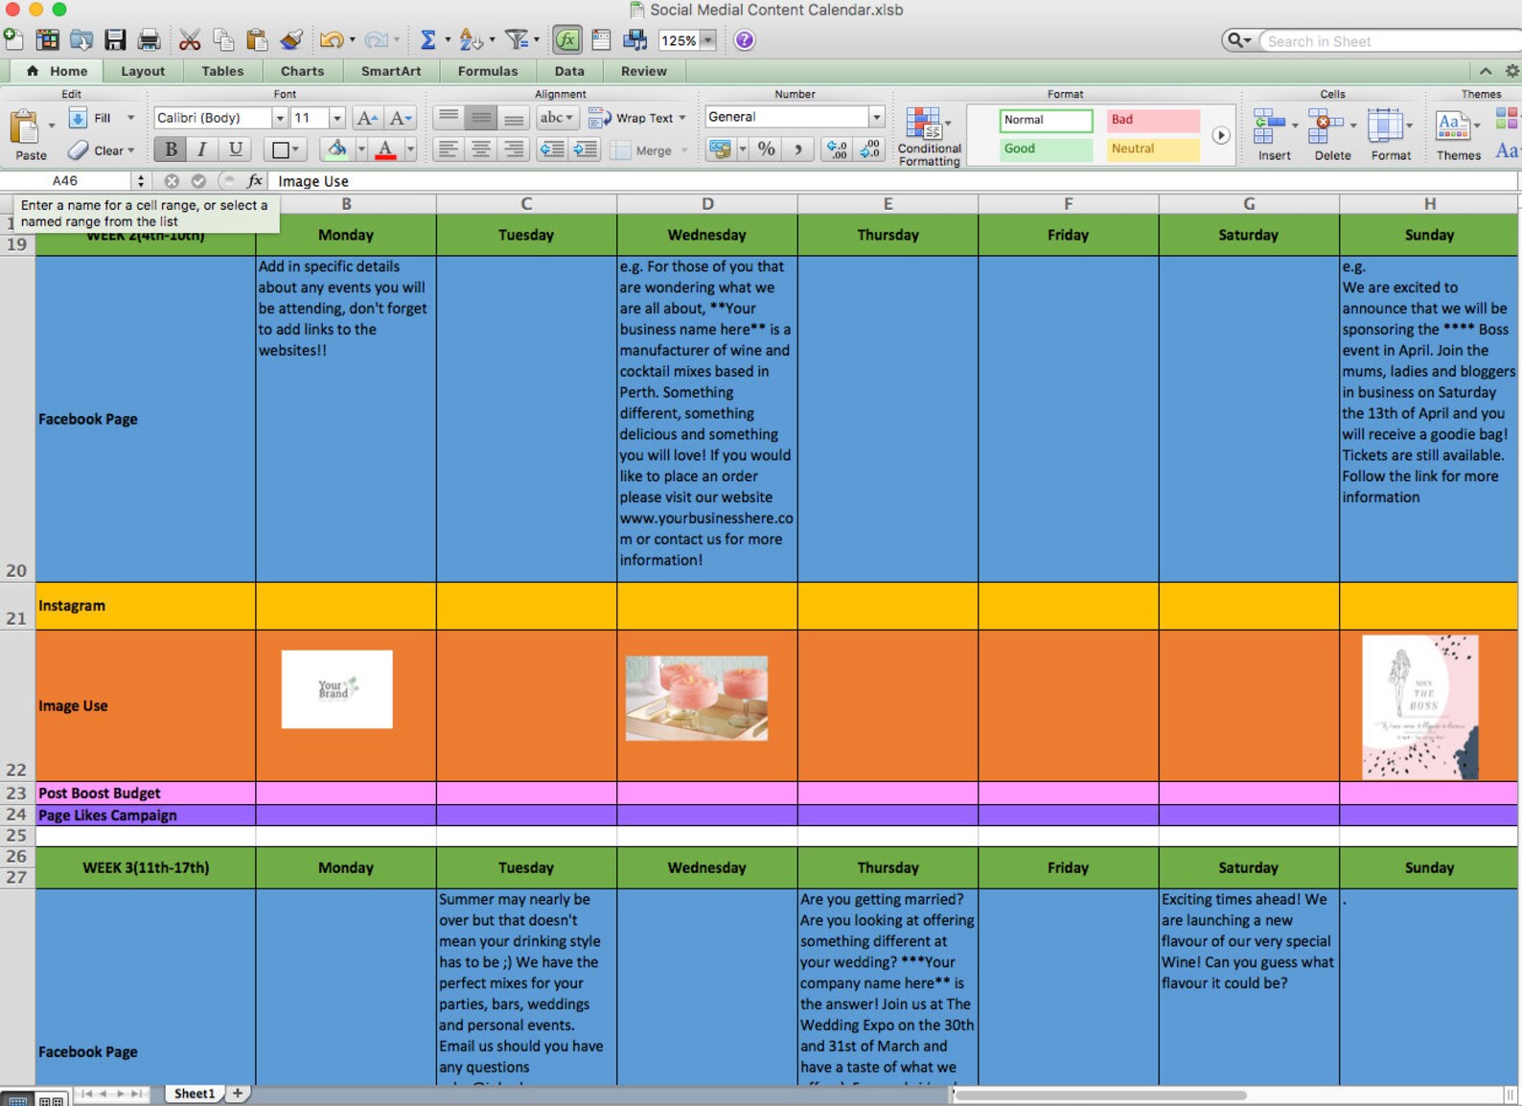Click the Paste button
1522x1106 pixels.
click(x=29, y=134)
